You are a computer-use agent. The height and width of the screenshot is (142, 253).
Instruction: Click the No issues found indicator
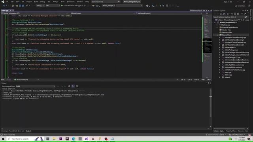21,80
